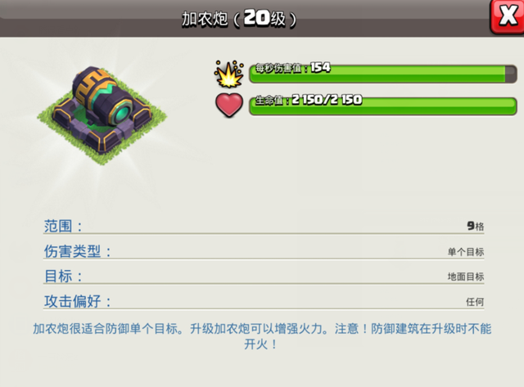Click the damage per second green bar
524x387 pixels.
[383, 74]
